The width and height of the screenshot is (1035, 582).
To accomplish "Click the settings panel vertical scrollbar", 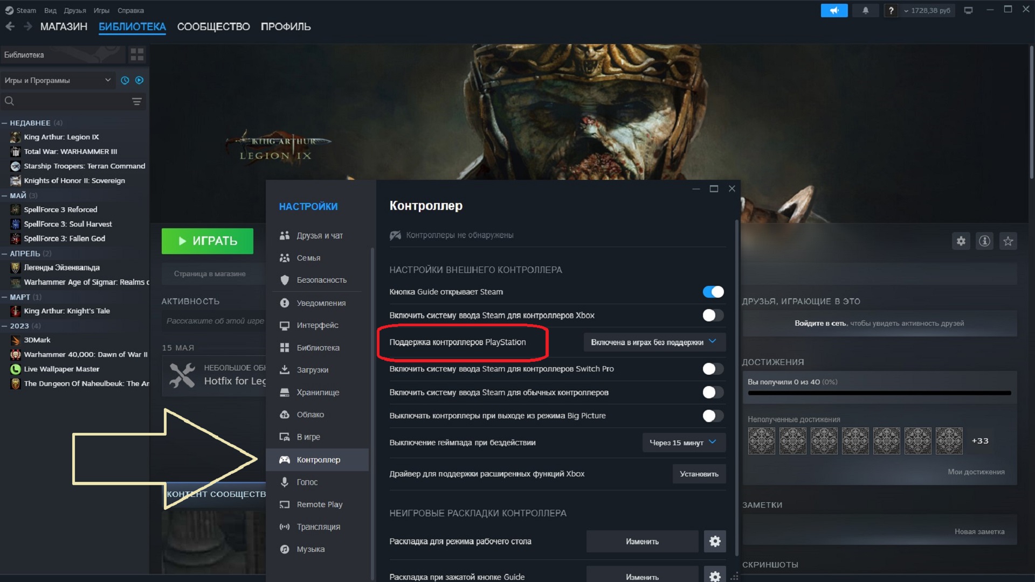I will (x=736, y=388).
